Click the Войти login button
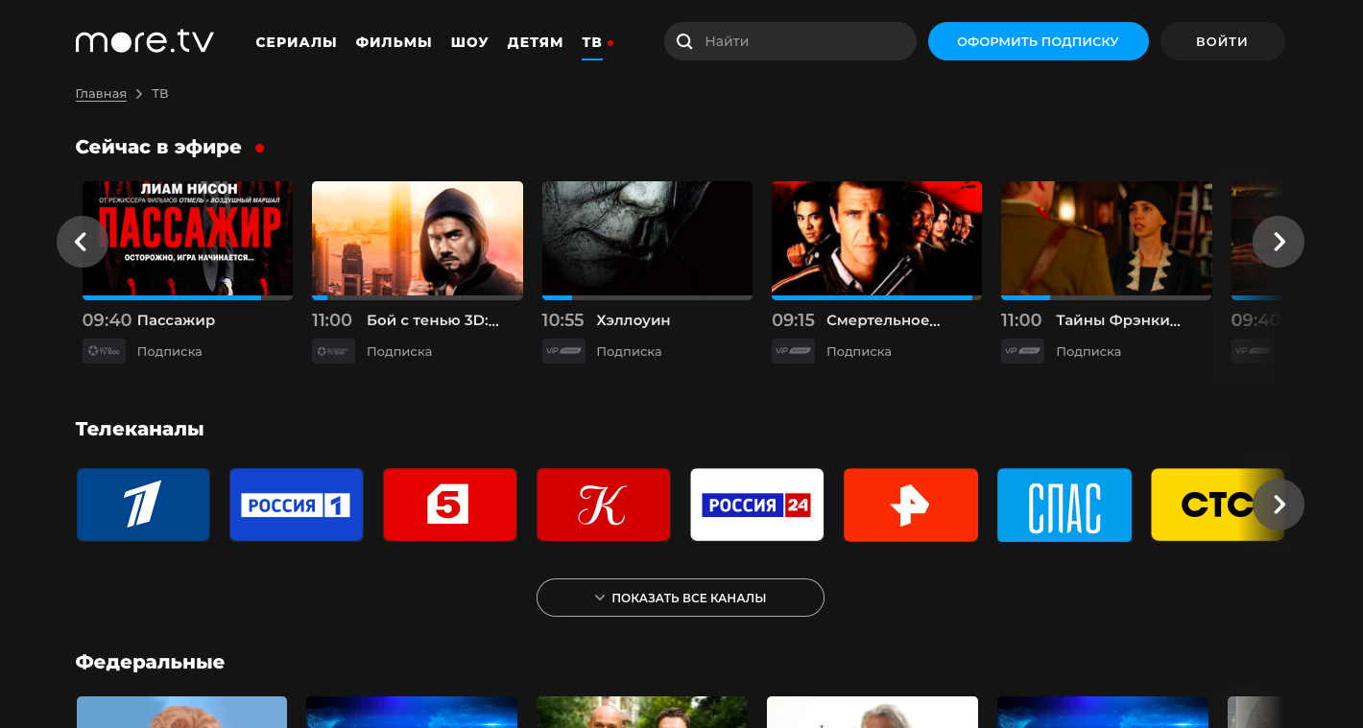 (x=1222, y=41)
